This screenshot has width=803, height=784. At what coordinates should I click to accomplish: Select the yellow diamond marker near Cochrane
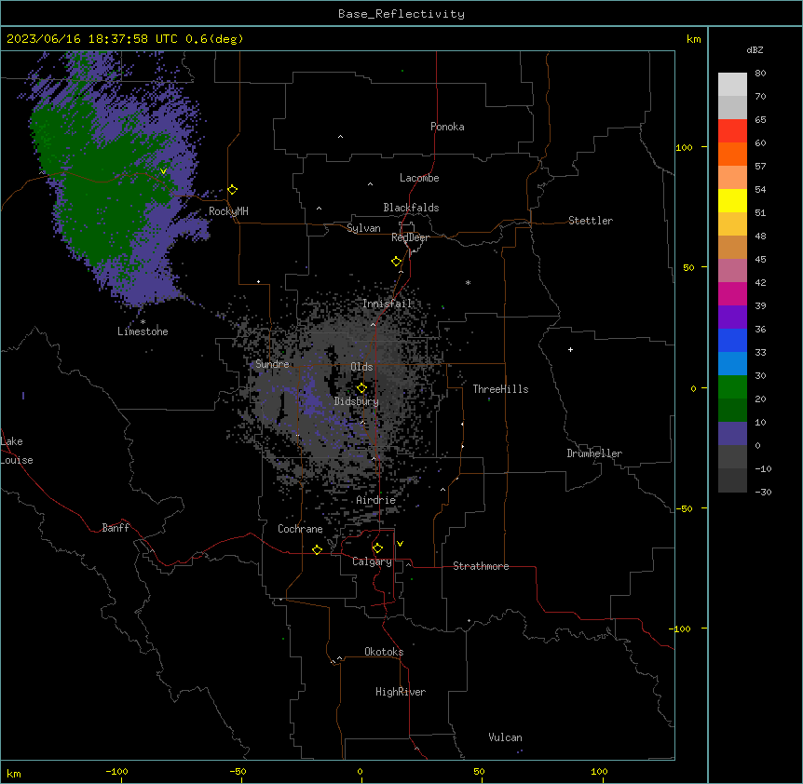tap(317, 549)
